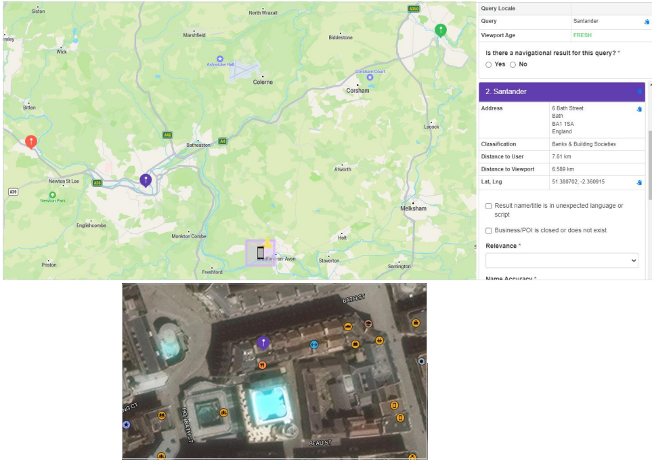This screenshot has width=652, height=461.
Task: Select No for navigational result
Action: coord(513,64)
